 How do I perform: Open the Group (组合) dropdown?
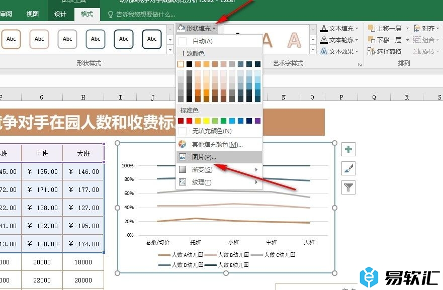click(x=426, y=40)
